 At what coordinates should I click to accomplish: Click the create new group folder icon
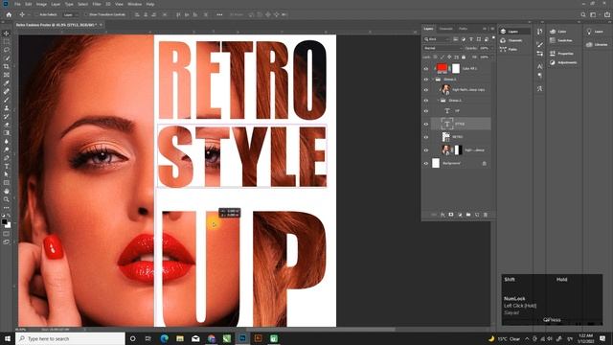(468, 215)
